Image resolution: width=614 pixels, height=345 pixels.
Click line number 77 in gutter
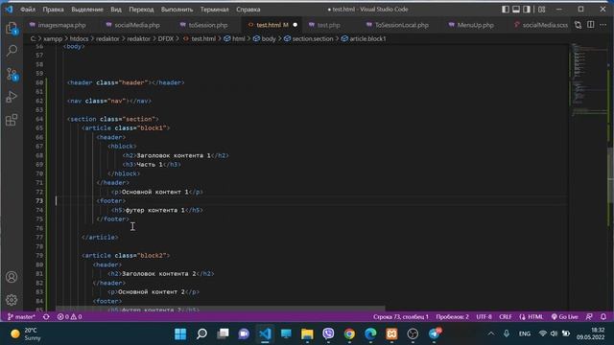[x=39, y=238]
